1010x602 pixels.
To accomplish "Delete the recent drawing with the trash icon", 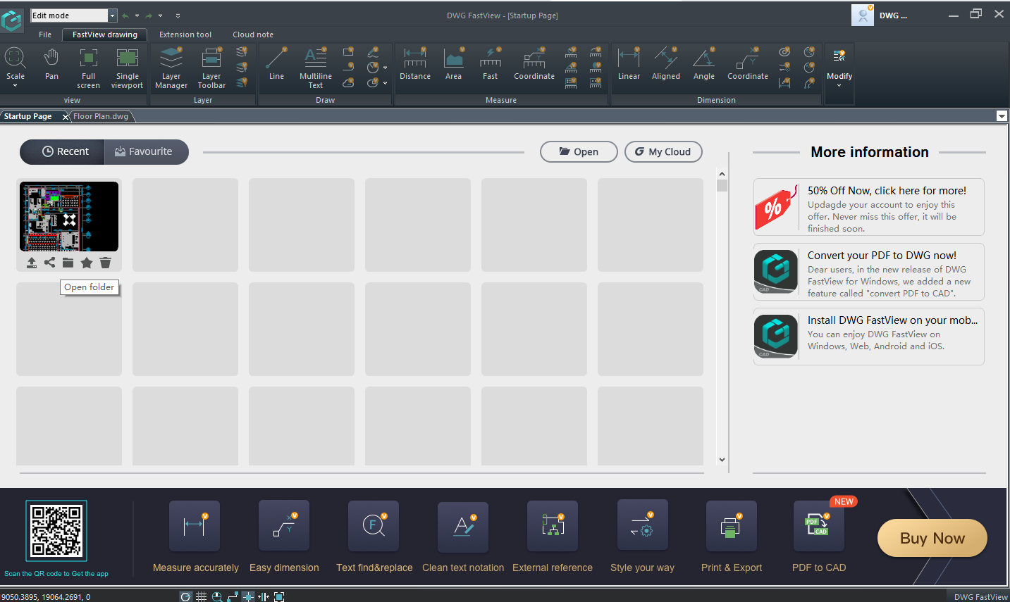I will pyautogui.click(x=105, y=263).
